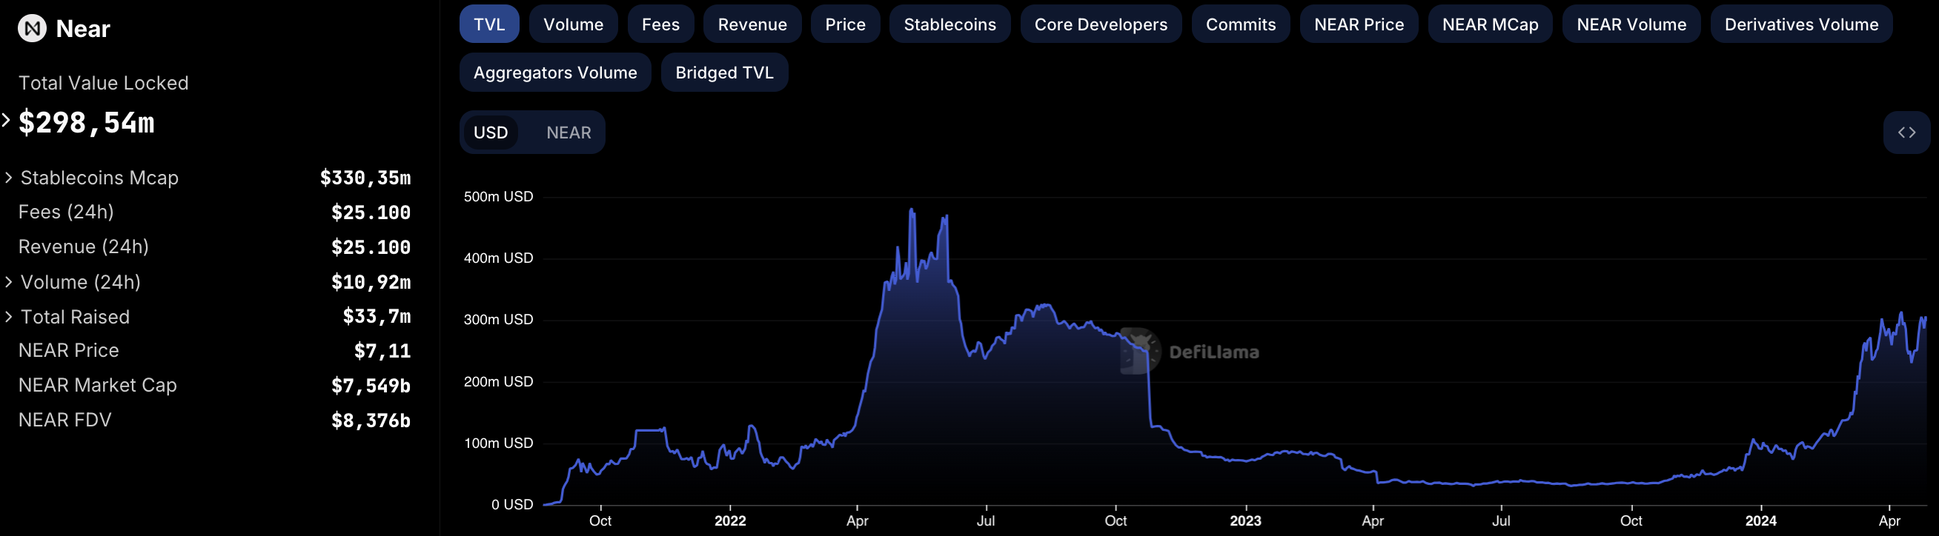Viewport: 1939px width, 536px height.
Task: Click the $298,54m total value figure
Action: (x=87, y=123)
